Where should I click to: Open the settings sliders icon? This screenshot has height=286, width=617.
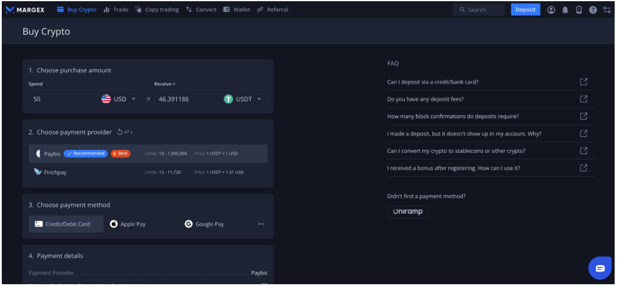[x=607, y=10]
